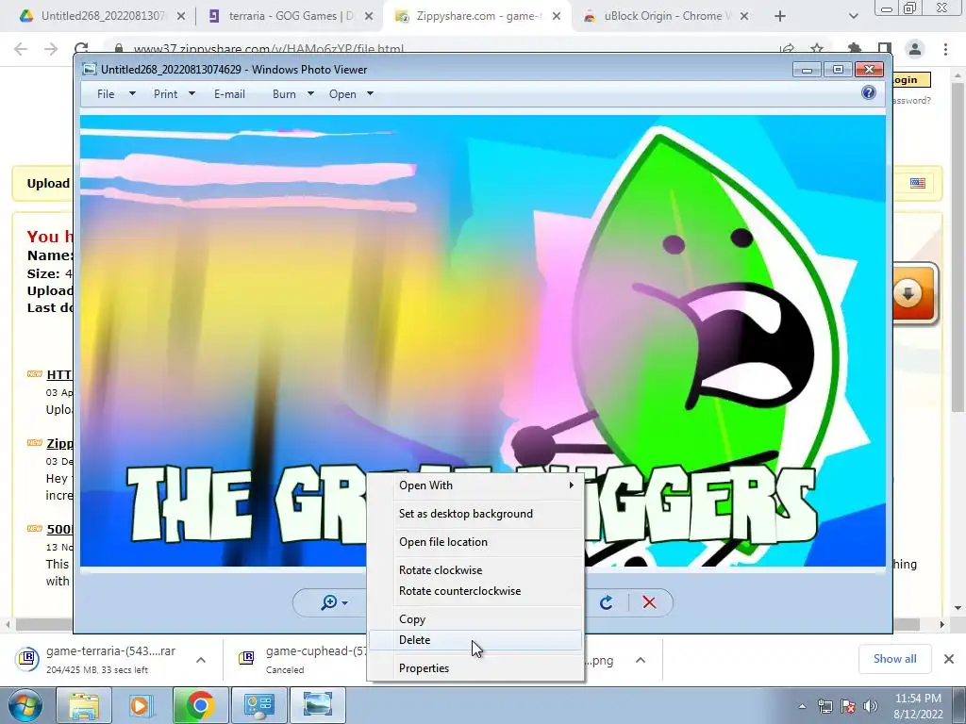Image resolution: width=966 pixels, height=724 pixels.
Task: Click E-mail in Photo Viewer toolbar
Action: pos(229,93)
